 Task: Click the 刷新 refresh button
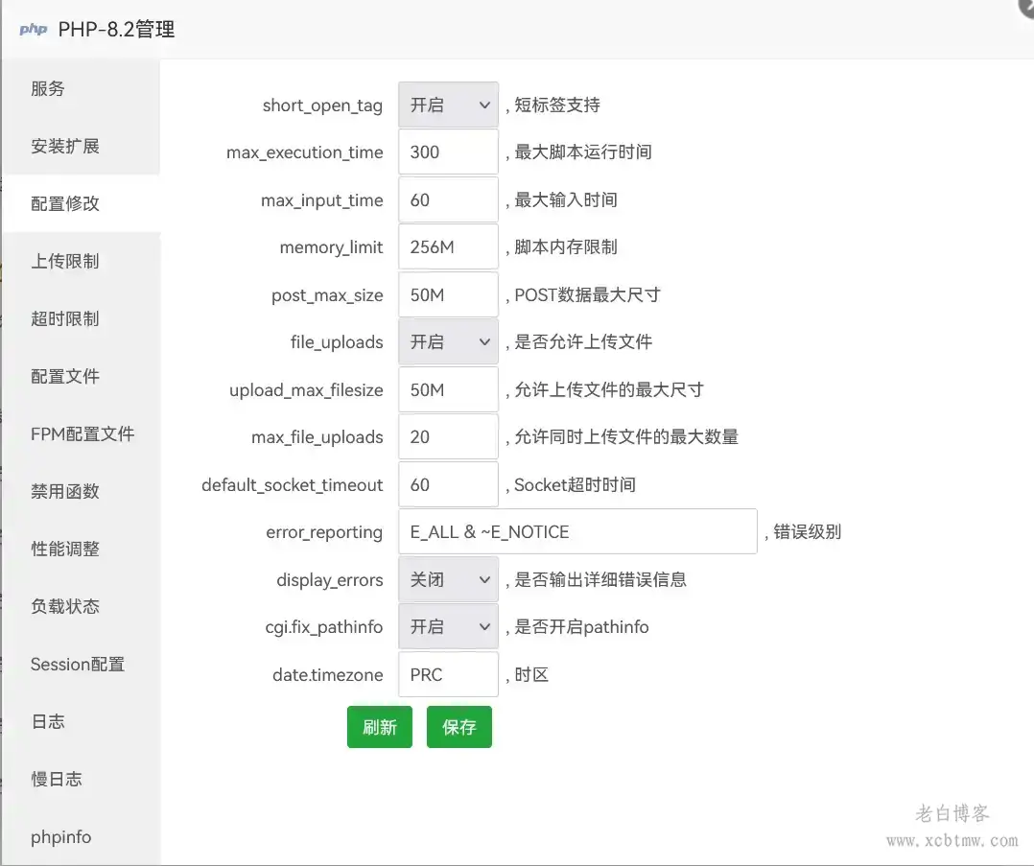coord(379,727)
